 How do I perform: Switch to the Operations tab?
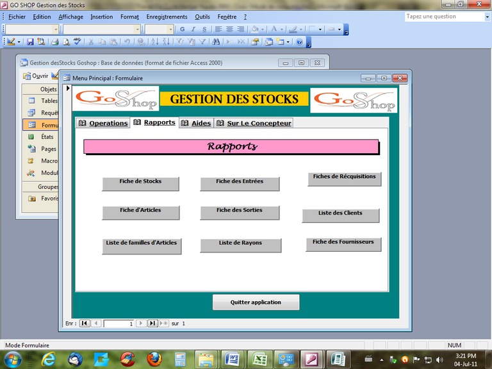pos(102,123)
